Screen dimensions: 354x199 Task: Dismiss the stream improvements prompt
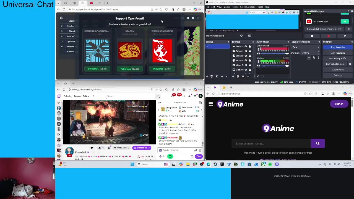click(x=349, y=29)
